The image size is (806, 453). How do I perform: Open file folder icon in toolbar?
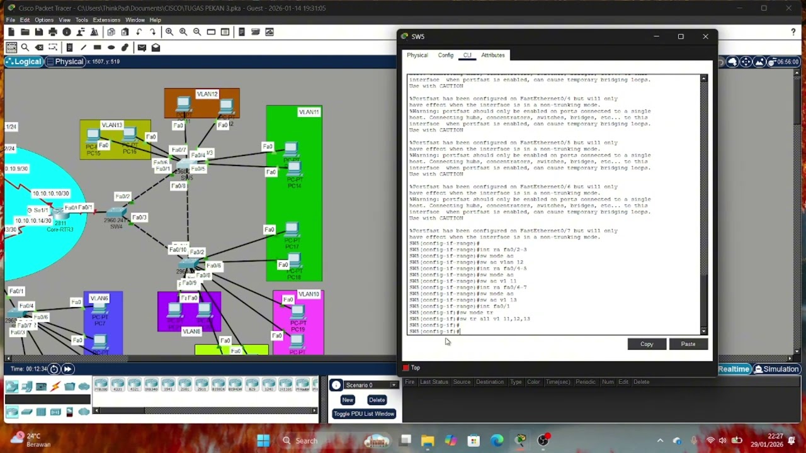[x=25, y=32]
